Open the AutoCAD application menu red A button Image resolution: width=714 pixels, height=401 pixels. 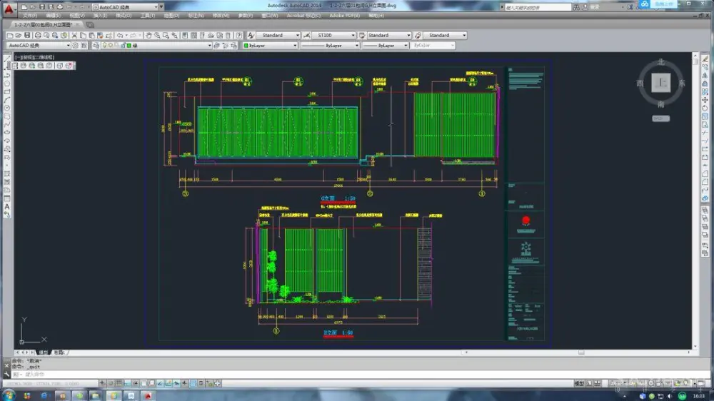9,8
